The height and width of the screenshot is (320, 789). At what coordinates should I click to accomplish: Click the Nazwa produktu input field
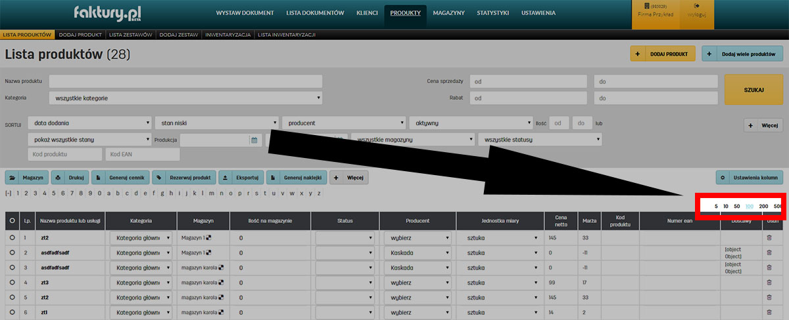pyautogui.click(x=185, y=81)
